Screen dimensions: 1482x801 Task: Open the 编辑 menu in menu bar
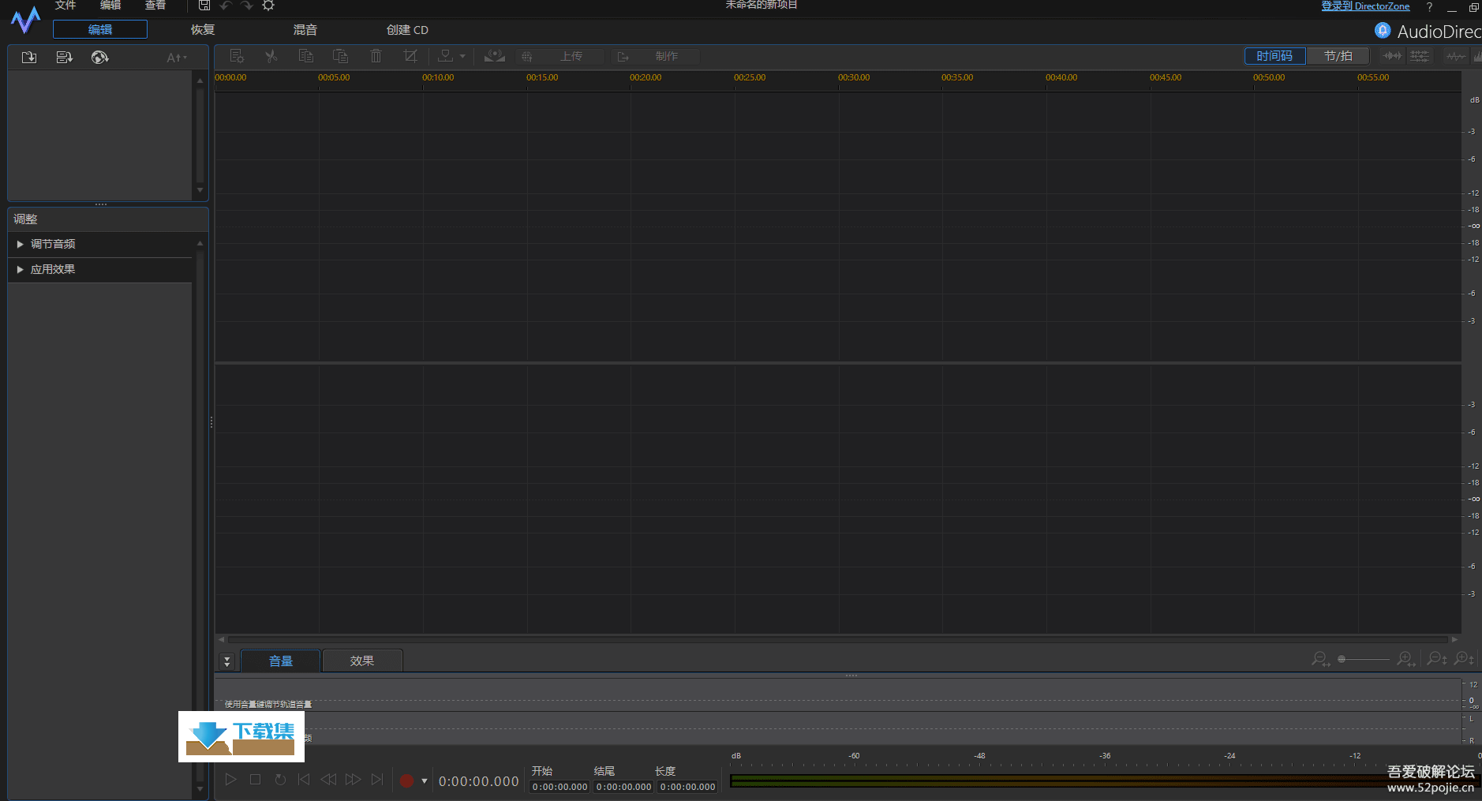click(x=110, y=6)
